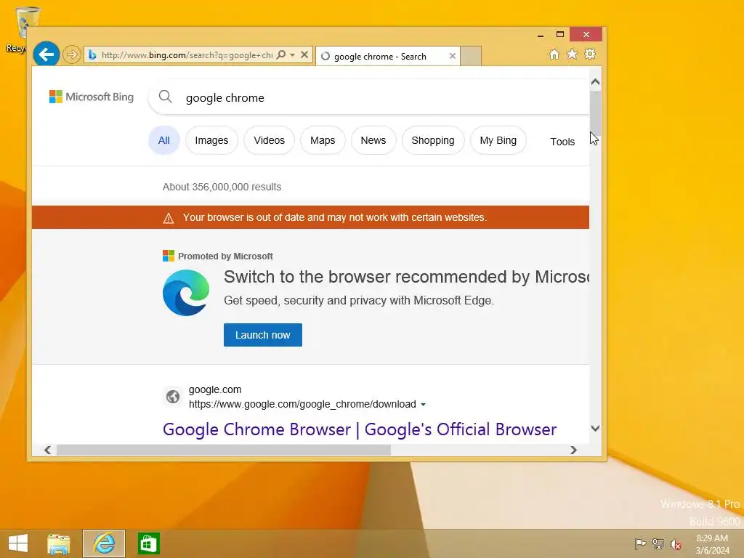Screen dimensions: 744x558
Task: Click the horizontal scrollbar left arrow
Action: tap(47, 450)
